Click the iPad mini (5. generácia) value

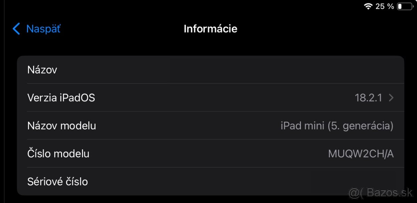coord(337,126)
